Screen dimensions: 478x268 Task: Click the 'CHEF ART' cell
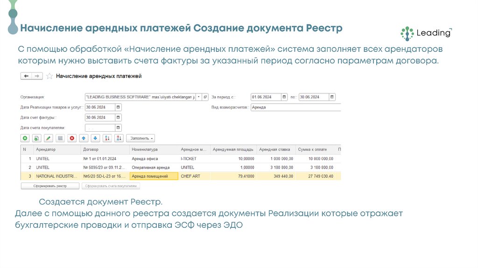(194, 176)
